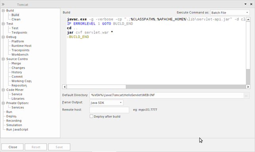The height and width of the screenshot is (152, 255).
Task: Click the script editor's left scroll arrow
Action: click(x=65, y=87)
